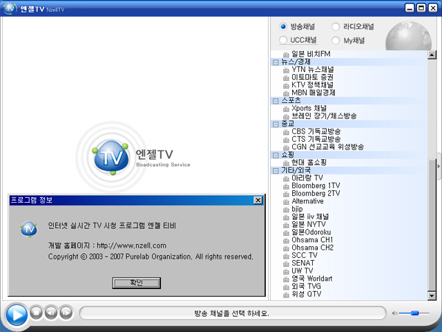Select the 외국 TVG channel
The width and height of the screenshot is (442, 332).
306,286
